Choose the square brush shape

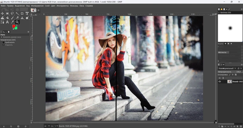point(228,43)
